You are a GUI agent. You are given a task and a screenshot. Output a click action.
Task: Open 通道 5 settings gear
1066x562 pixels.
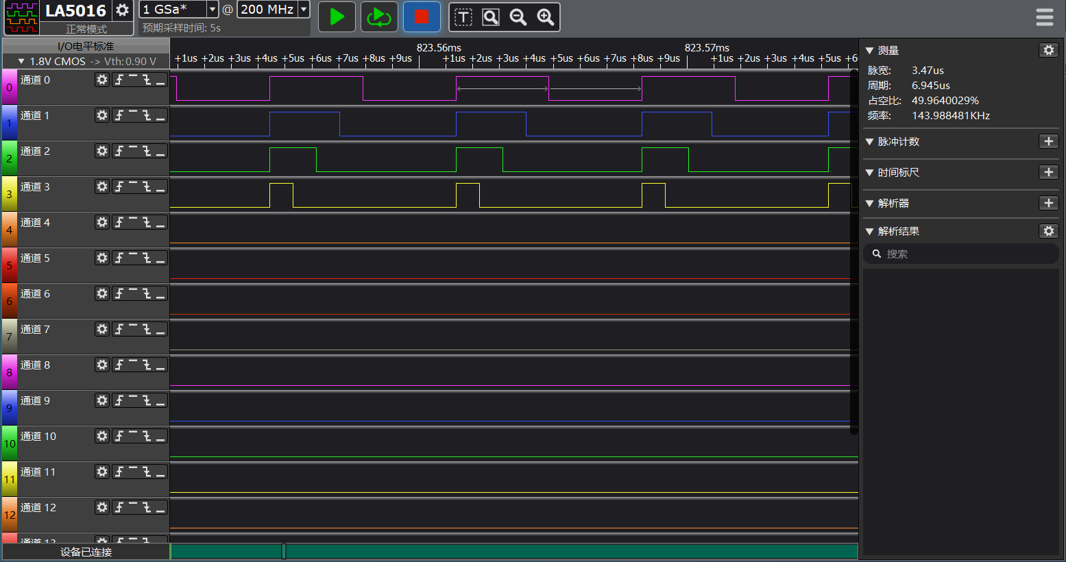[x=102, y=258]
